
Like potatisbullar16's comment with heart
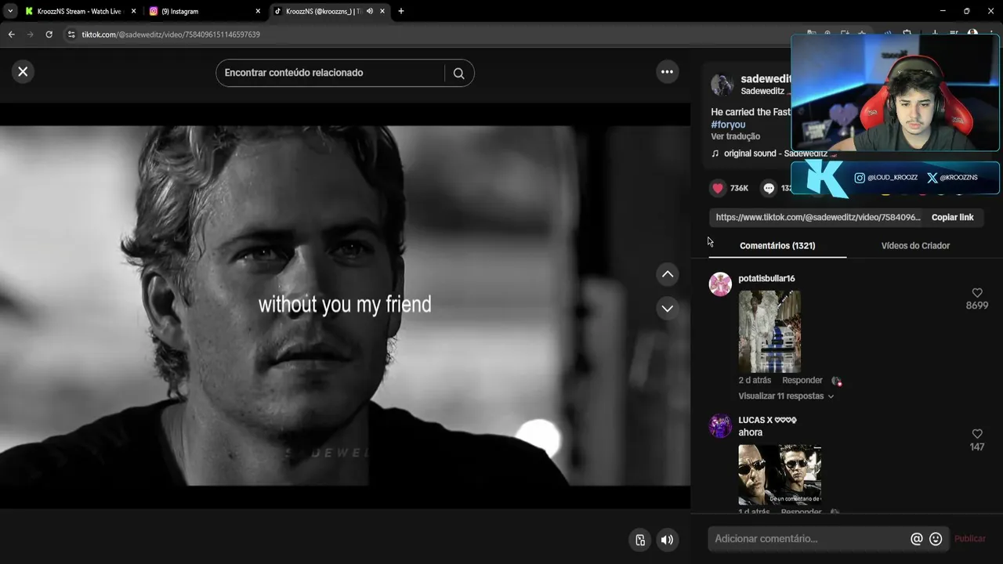(x=977, y=293)
